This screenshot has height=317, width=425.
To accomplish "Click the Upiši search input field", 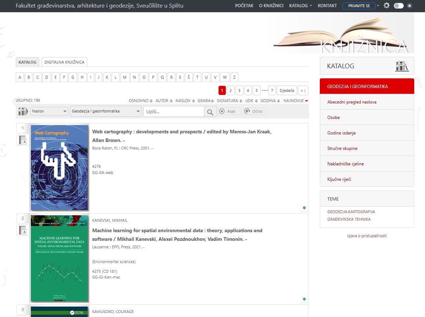I will (x=174, y=111).
